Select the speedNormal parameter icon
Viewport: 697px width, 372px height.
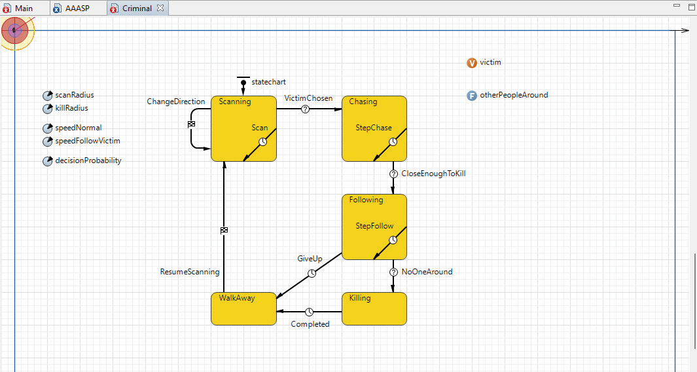(47, 128)
